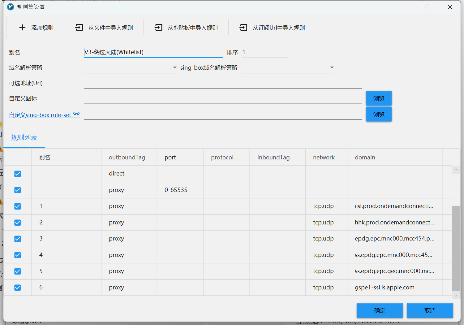Click the v2rayN app logo in title bar
This screenshot has width=464, height=325.
tap(11, 7)
